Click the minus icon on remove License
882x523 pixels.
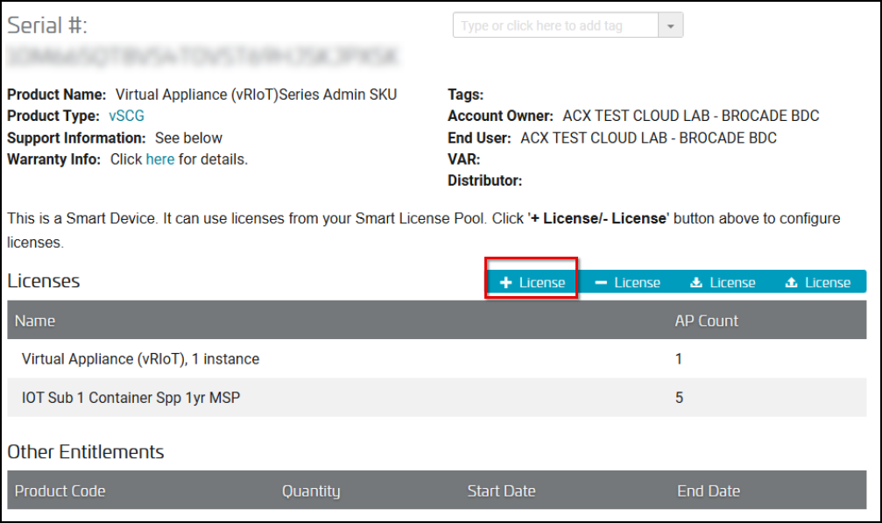click(601, 282)
